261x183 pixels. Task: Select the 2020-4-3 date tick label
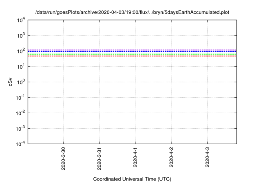click(x=207, y=157)
